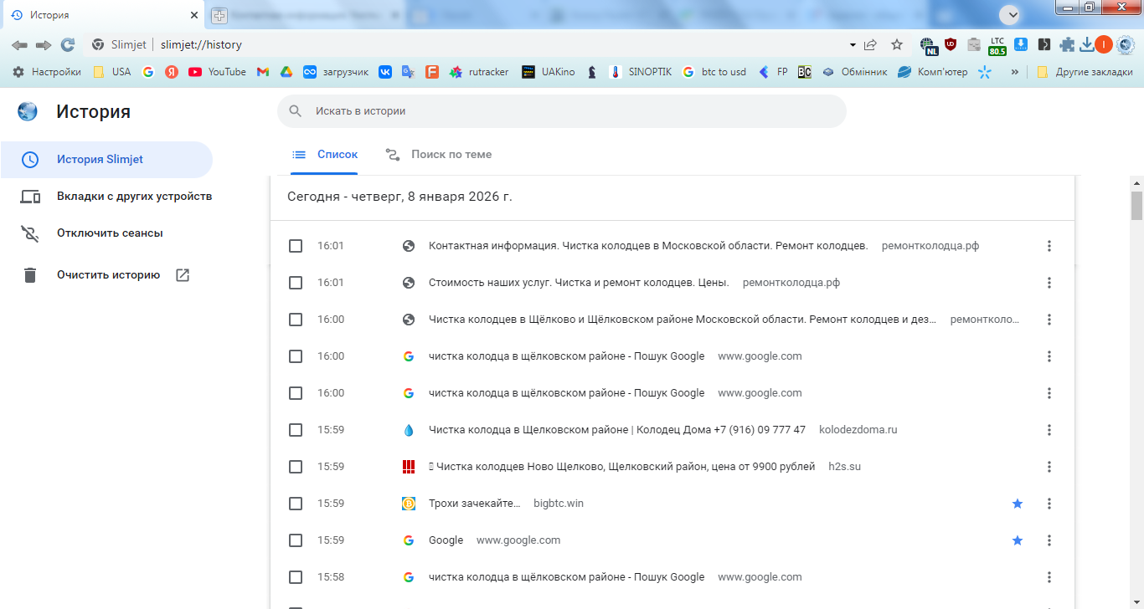Open the Google Translate bookmark icon
1144x609 pixels.
click(x=409, y=72)
